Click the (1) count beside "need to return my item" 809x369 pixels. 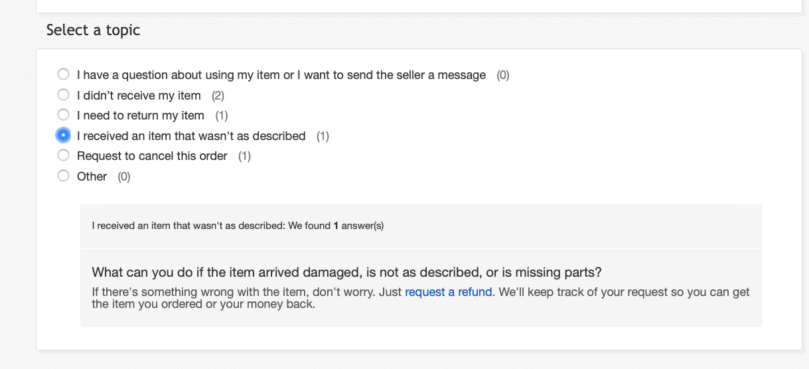pos(222,115)
